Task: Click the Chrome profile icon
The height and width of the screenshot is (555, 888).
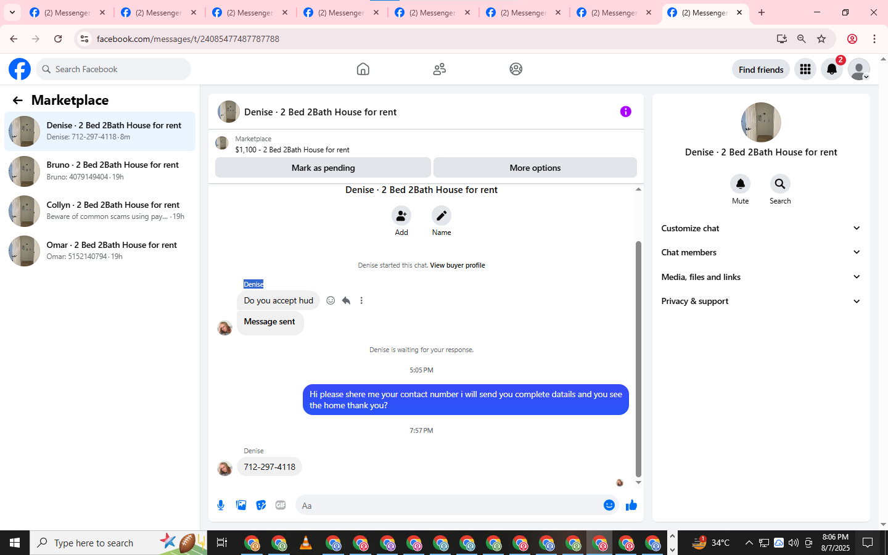Action: pyautogui.click(x=852, y=39)
